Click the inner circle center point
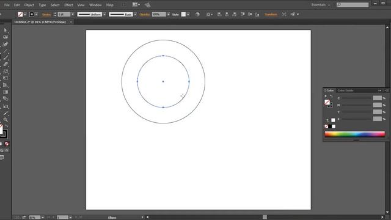The image size is (391, 220). [x=163, y=81]
